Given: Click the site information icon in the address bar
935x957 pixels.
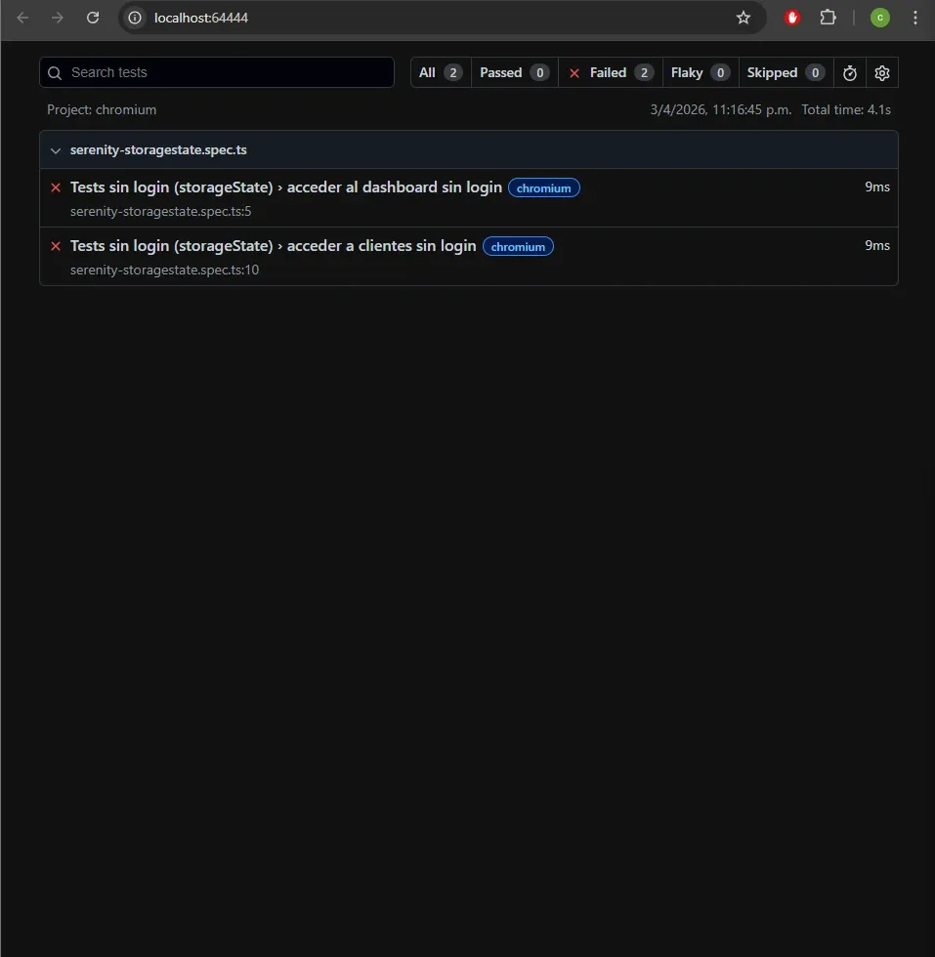Looking at the screenshot, I should [x=134, y=17].
